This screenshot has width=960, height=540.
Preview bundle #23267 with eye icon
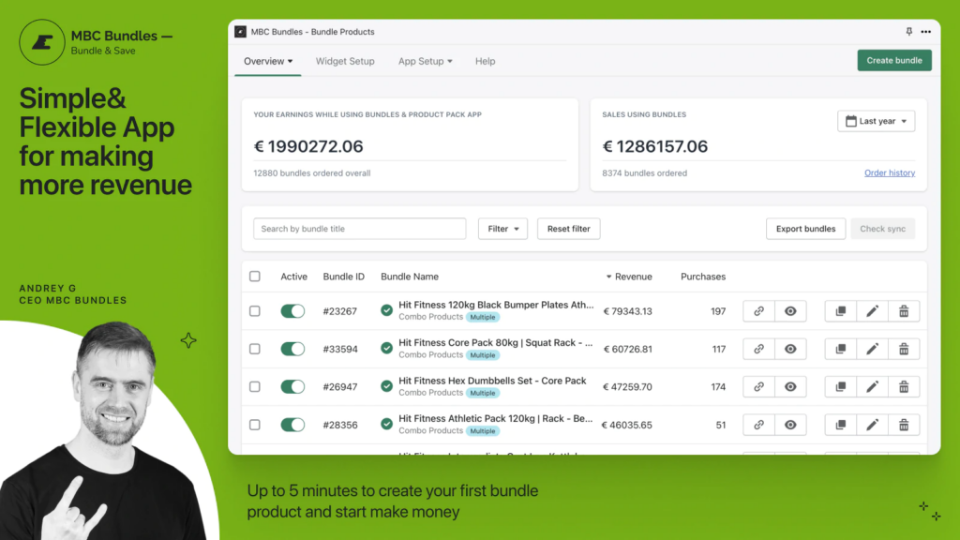790,311
